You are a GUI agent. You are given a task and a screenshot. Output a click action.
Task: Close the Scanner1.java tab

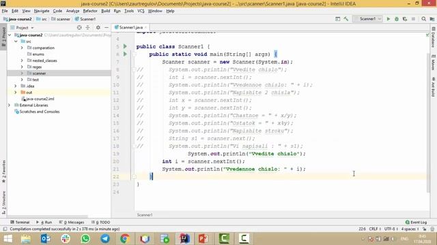point(145,27)
